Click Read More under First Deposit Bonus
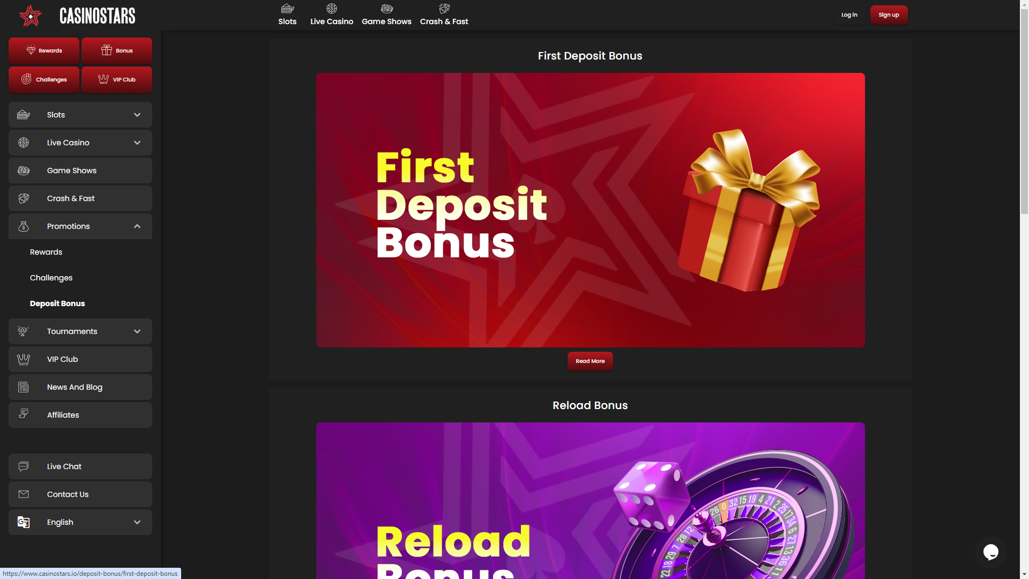The height and width of the screenshot is (579, 1029). point(590,361)
